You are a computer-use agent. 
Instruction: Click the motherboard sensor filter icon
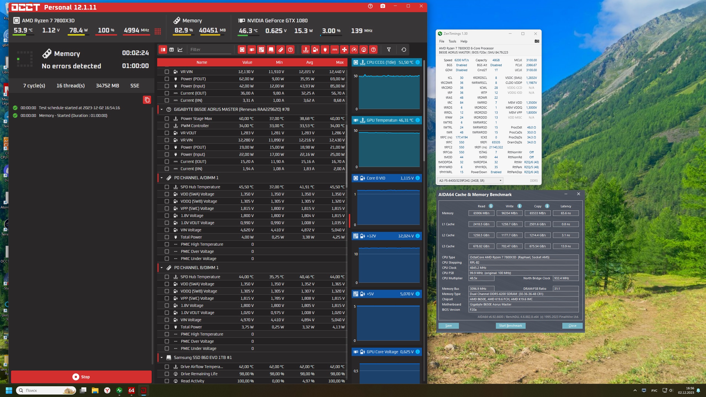click(261, 50)
